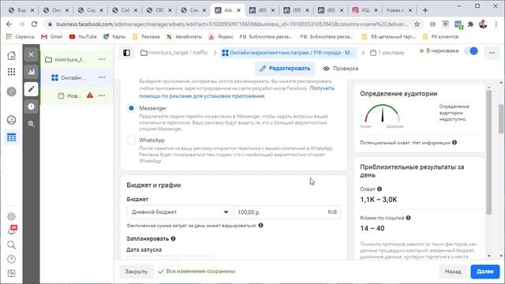Screen dimensions: 505x284
Task: Open the Реклама bookmarks folder
Action: [146, 37]
